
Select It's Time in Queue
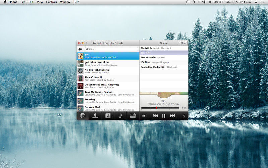point(164,62)
